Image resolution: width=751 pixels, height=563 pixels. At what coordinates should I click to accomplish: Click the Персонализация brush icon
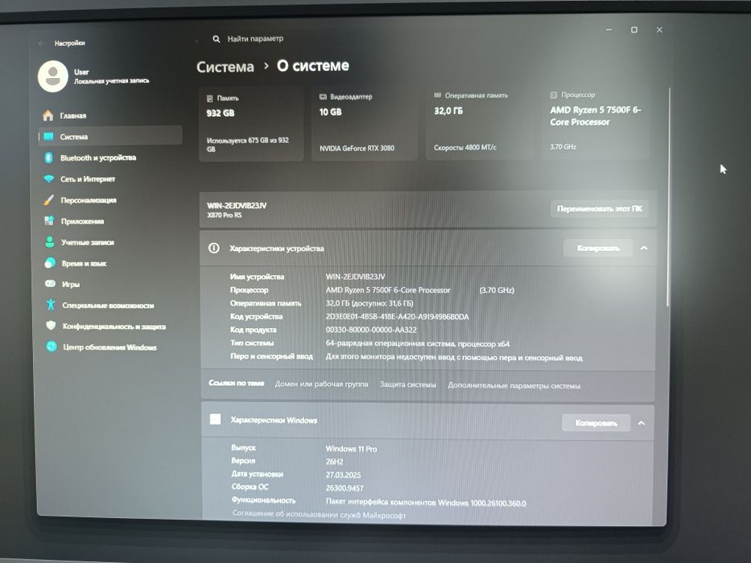click(x=49, y=199)
